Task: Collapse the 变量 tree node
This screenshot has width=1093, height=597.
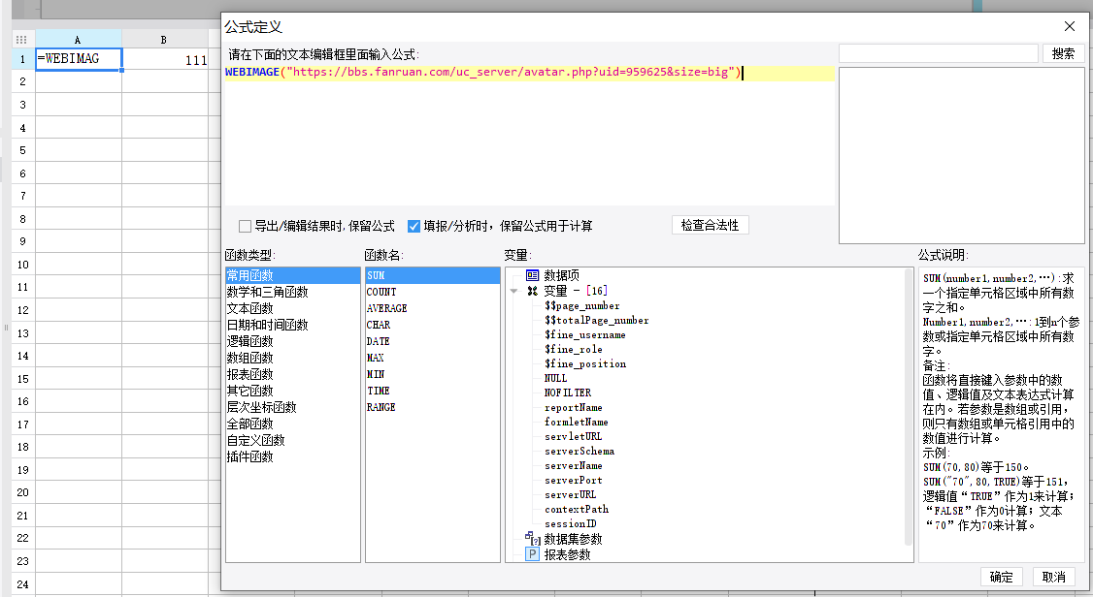Action: pos(513,291)
